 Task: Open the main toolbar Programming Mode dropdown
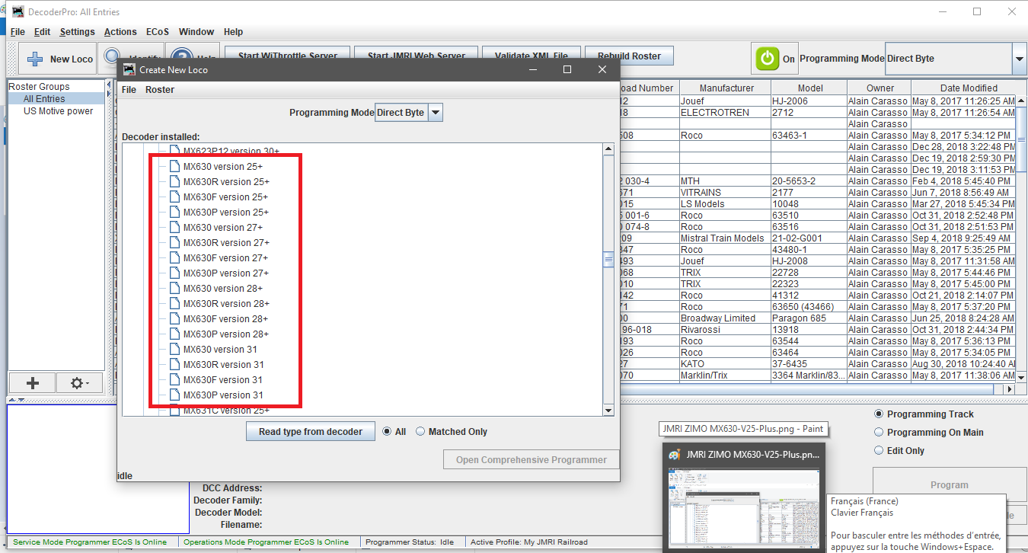point(1020,59)
